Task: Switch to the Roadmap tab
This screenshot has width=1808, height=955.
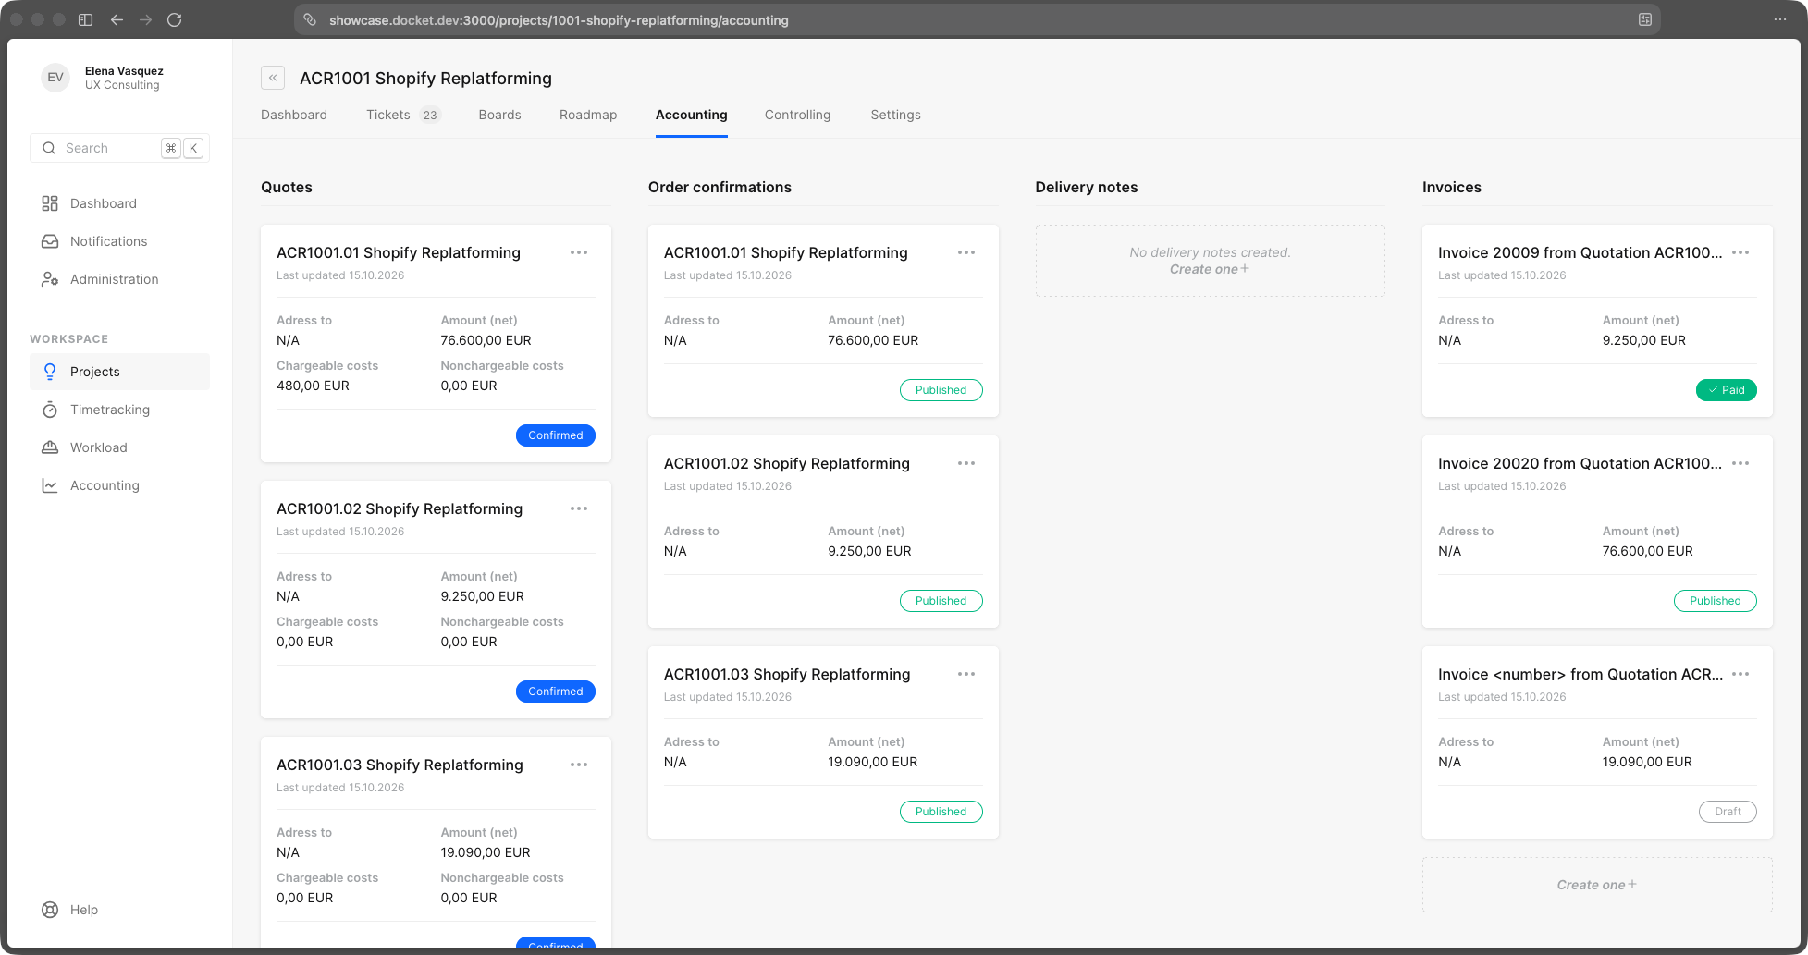Action: pos(588,115)
